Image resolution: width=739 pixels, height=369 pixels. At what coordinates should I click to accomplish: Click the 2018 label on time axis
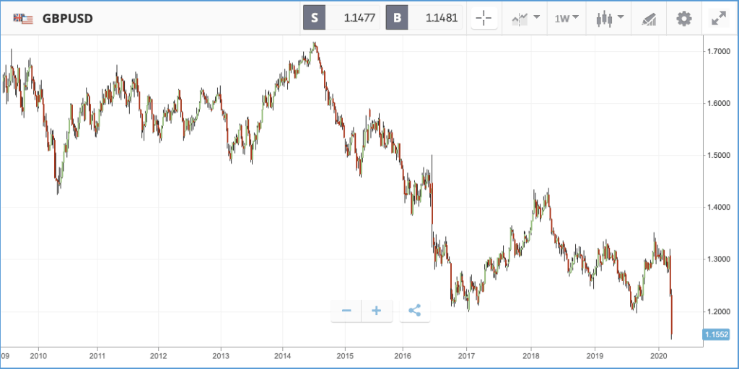tap(531, 355)
